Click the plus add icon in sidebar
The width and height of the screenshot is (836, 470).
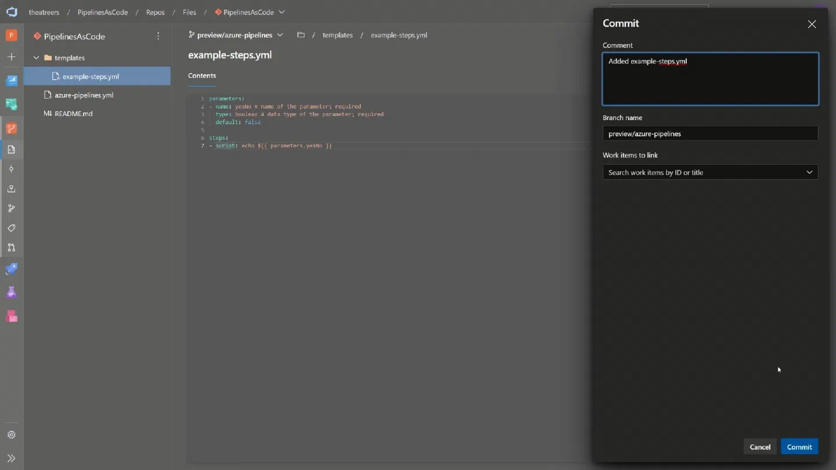click(11, 57)
